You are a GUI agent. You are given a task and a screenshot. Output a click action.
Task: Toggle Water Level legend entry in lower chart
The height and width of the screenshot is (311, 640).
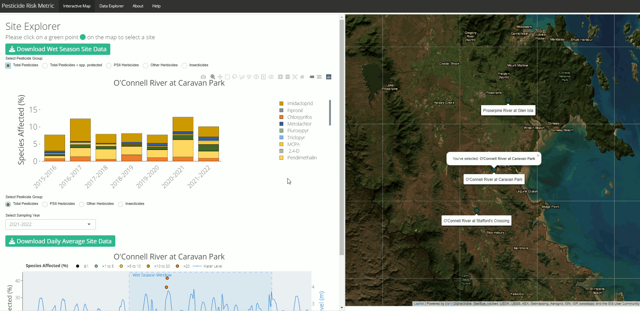(208, 266)
